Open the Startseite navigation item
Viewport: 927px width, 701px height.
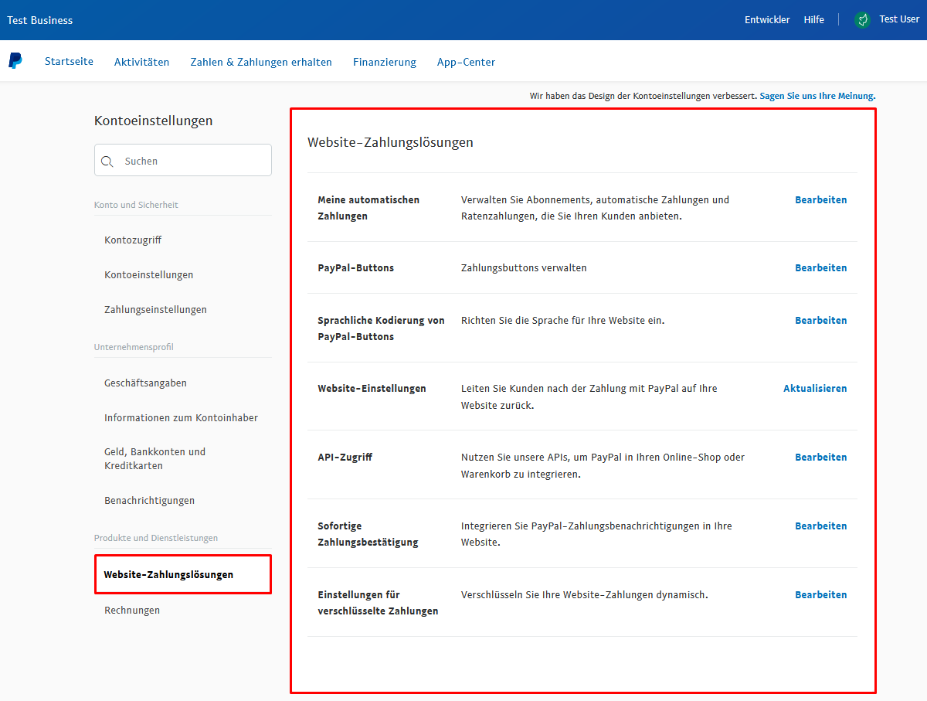click(69, 62)
